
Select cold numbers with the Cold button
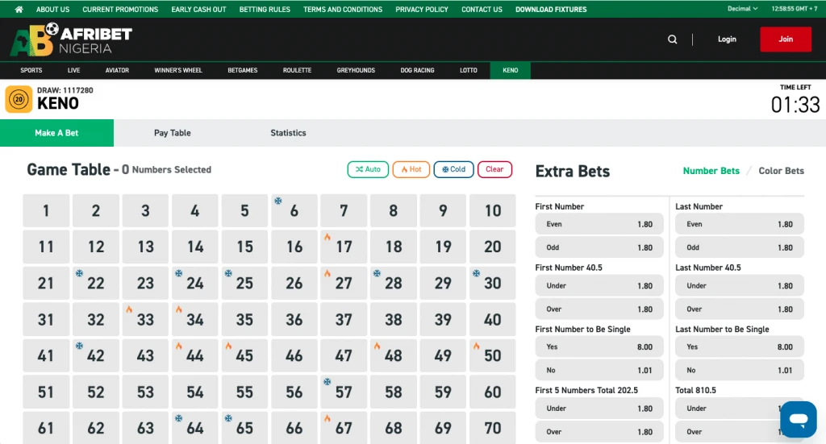tap(453, 169)
